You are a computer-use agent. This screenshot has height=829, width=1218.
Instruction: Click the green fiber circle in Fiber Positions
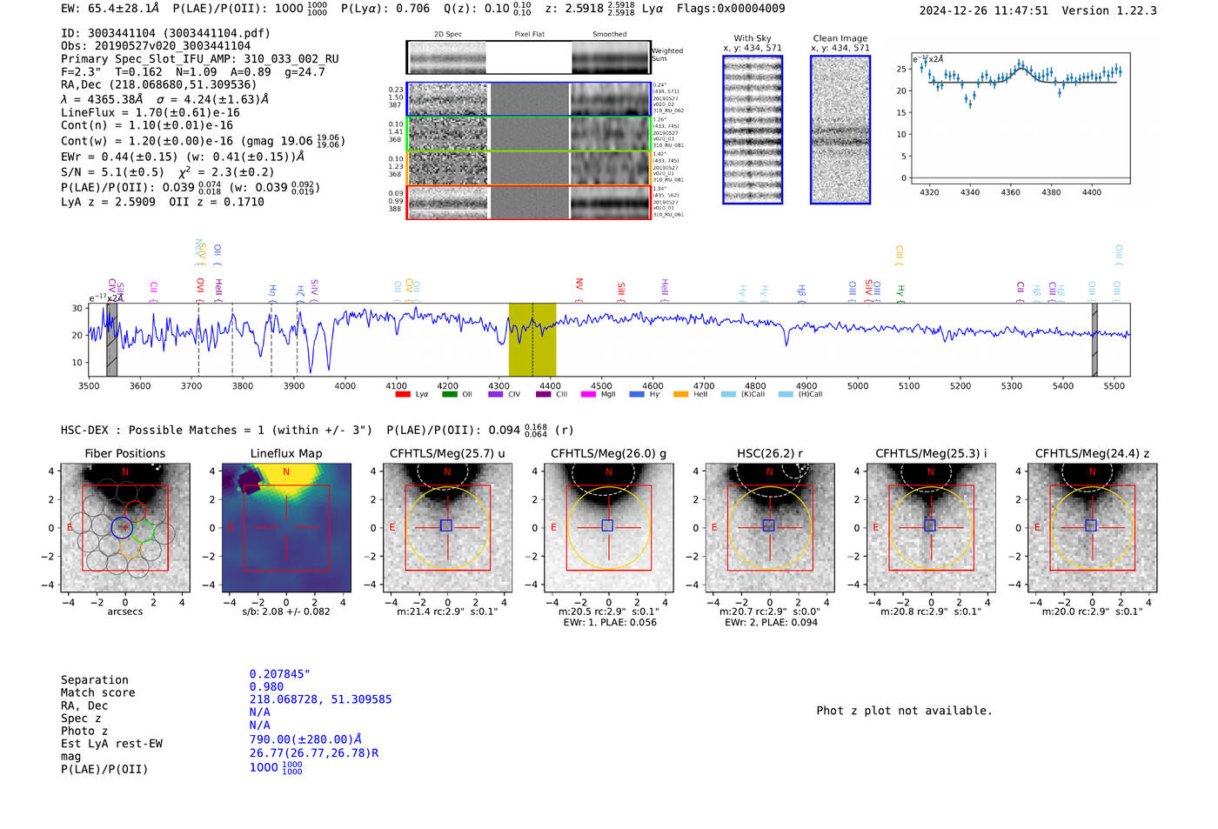143,531
